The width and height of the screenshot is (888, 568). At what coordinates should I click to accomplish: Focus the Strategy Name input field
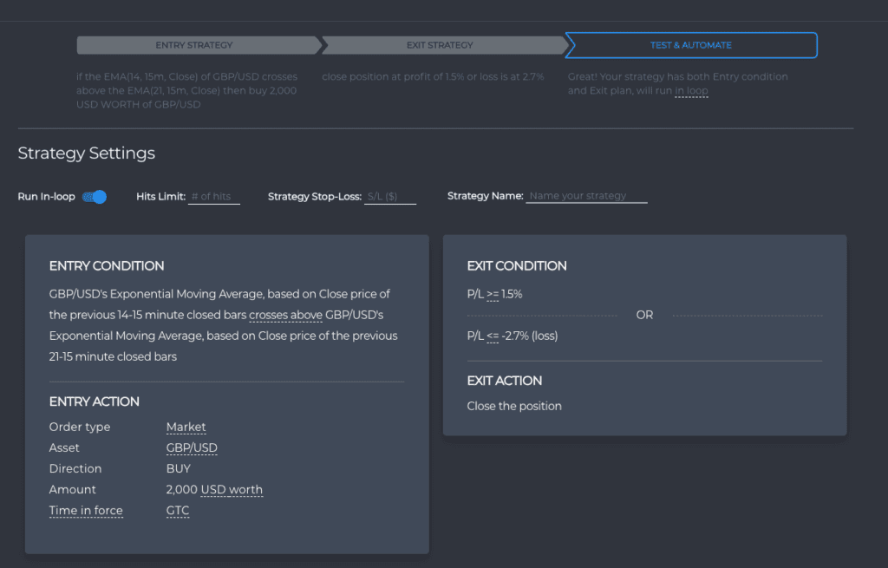coord(586,196)
